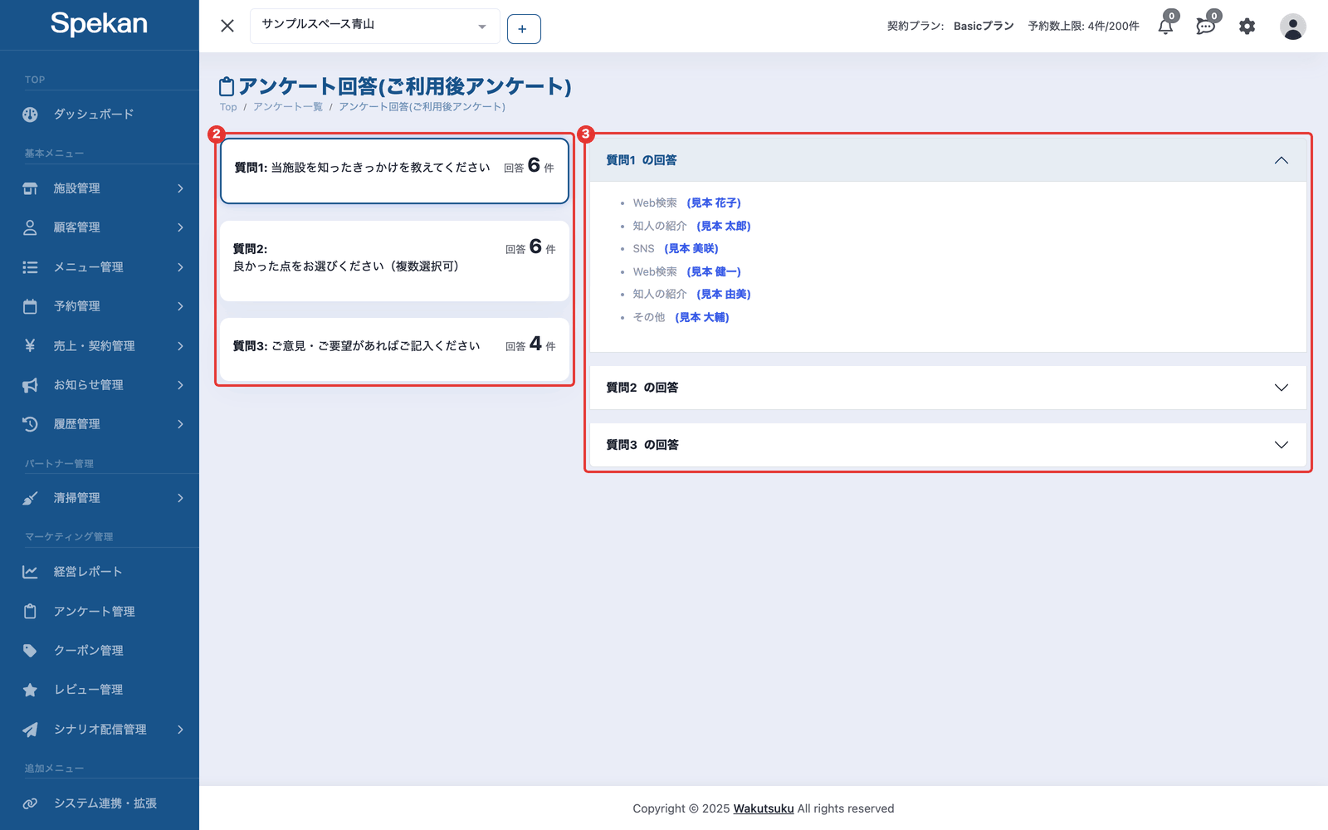Viewport: 1328px width, 830px height.
Task: Open the user profile avatar
Action: (1292, 27)
